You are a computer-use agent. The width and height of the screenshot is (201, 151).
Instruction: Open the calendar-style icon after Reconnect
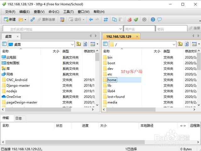click(62, 19)
